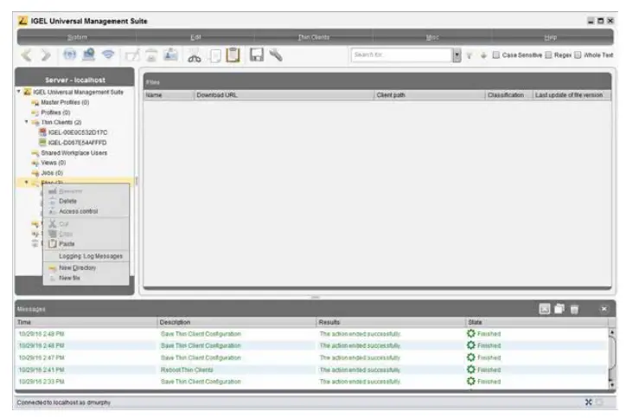Click the down arrow icon beside filter

click(x=483, y=55)
